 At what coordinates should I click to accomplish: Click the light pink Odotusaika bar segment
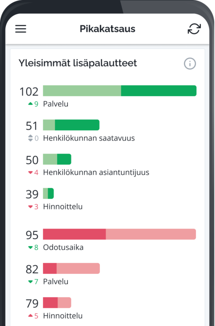tap(151, 234)
